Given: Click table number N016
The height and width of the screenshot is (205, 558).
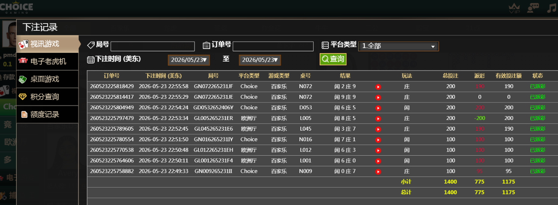Looking at the screenshot, I should [x=306, y=139].
